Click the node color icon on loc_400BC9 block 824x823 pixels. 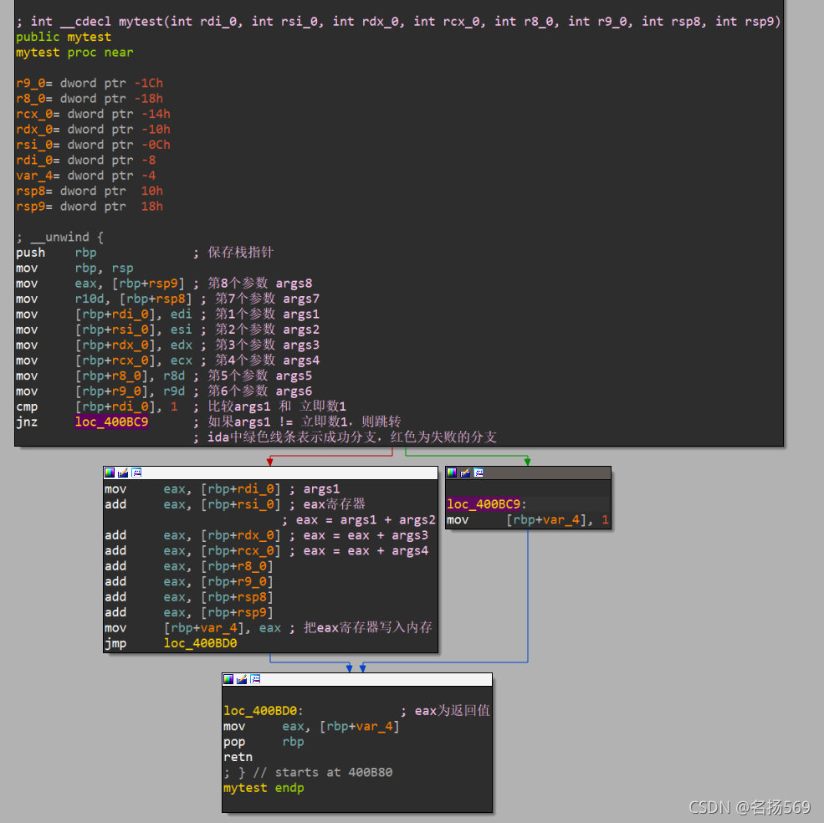[452, 473]
